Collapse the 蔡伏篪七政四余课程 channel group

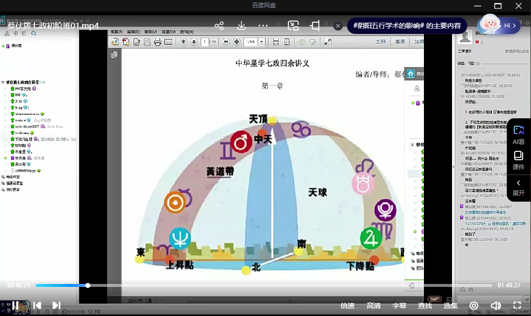click(x=3, y=82)
